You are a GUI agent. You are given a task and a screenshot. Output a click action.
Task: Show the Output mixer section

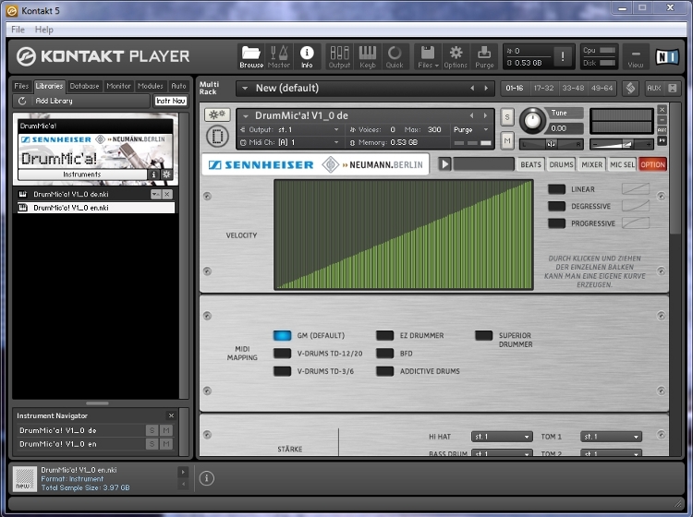click(x=339, y=57)
